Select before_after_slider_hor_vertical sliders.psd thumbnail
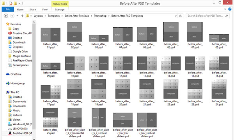 (147, 120)
